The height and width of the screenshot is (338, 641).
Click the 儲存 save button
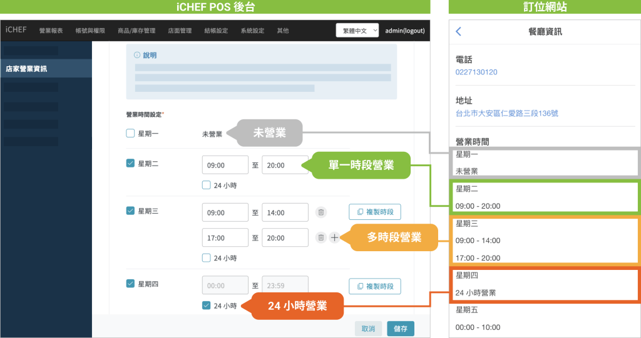click(400, 329)
